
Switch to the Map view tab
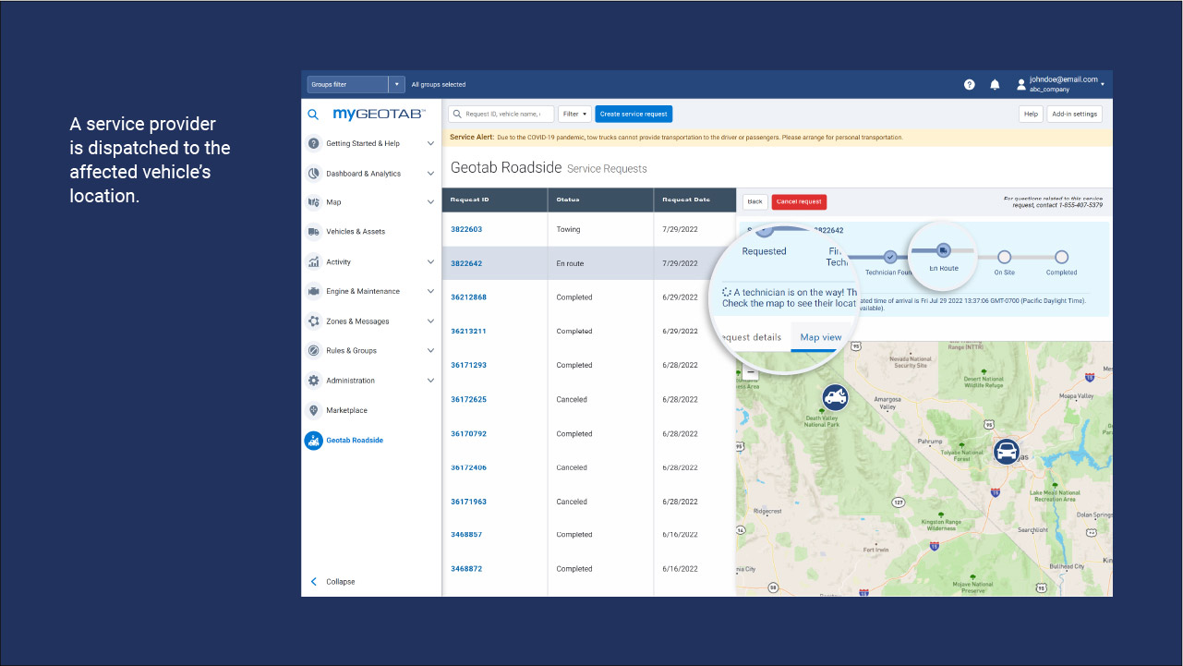tap(820, 337)
